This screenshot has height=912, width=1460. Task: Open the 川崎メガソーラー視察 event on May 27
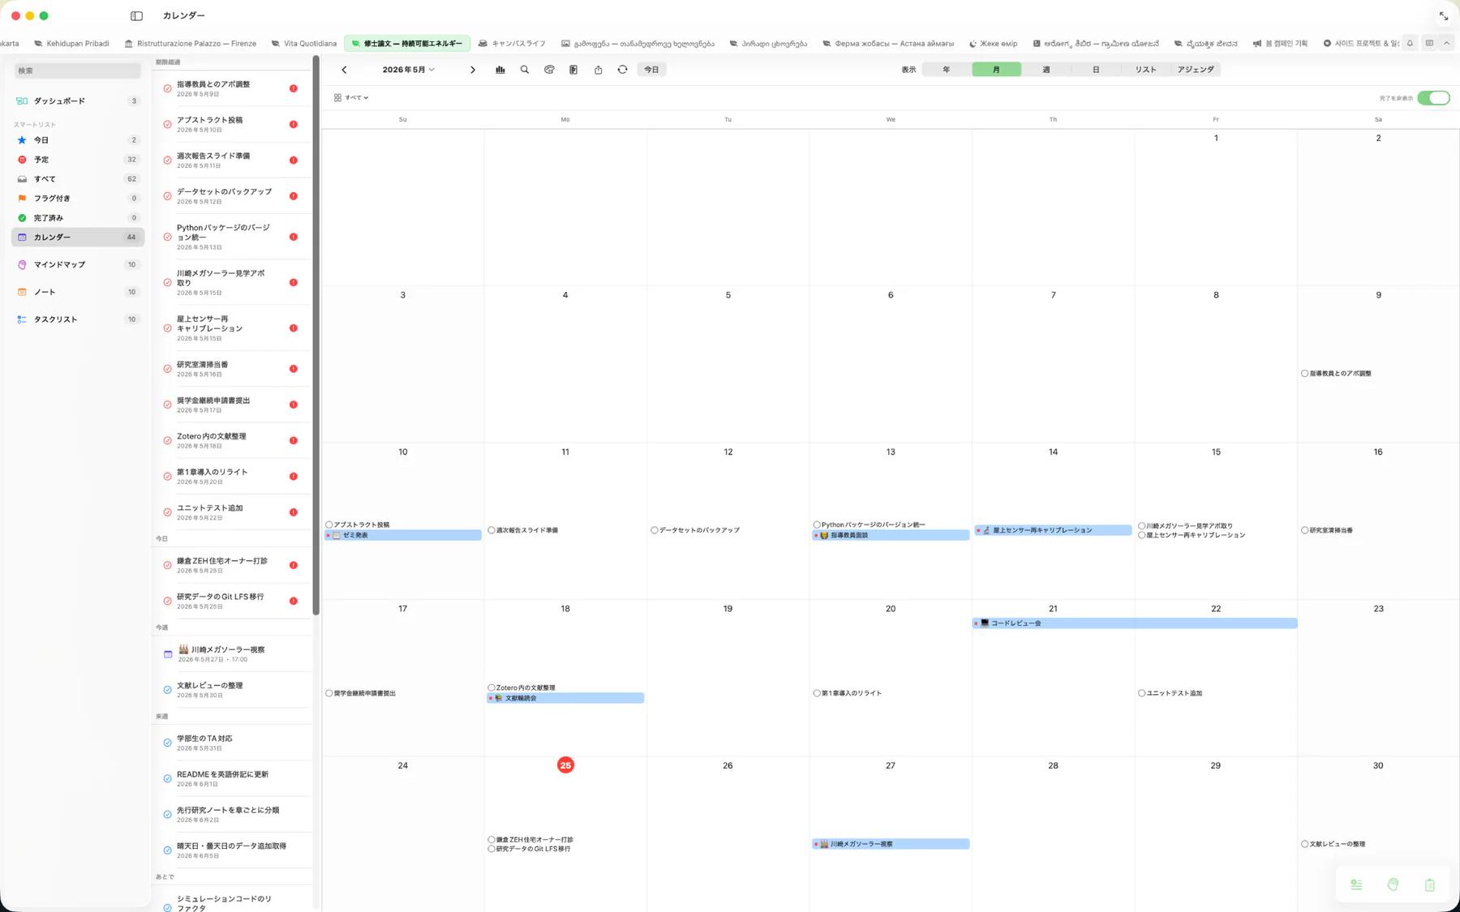tap(891, 844)
